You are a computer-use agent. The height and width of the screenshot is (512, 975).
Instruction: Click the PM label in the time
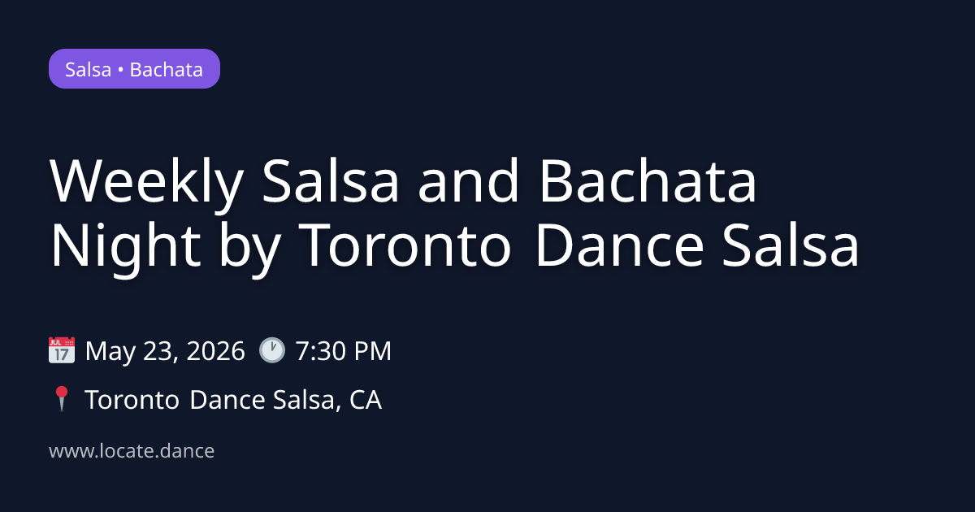[374, 351]
